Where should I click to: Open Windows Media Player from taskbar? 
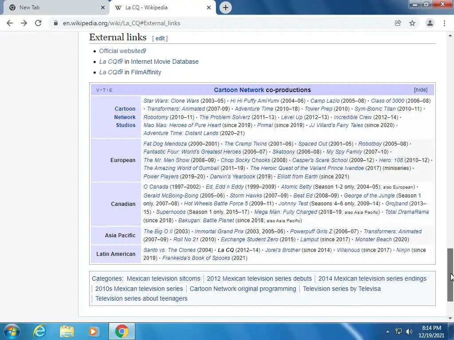click(x=93, y=331)
